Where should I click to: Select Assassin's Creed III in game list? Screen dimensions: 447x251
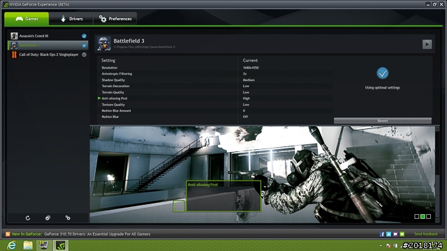tap(48, 36)
